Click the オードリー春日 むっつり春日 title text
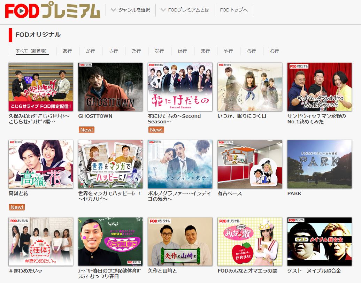 click(x=109, y=274)
